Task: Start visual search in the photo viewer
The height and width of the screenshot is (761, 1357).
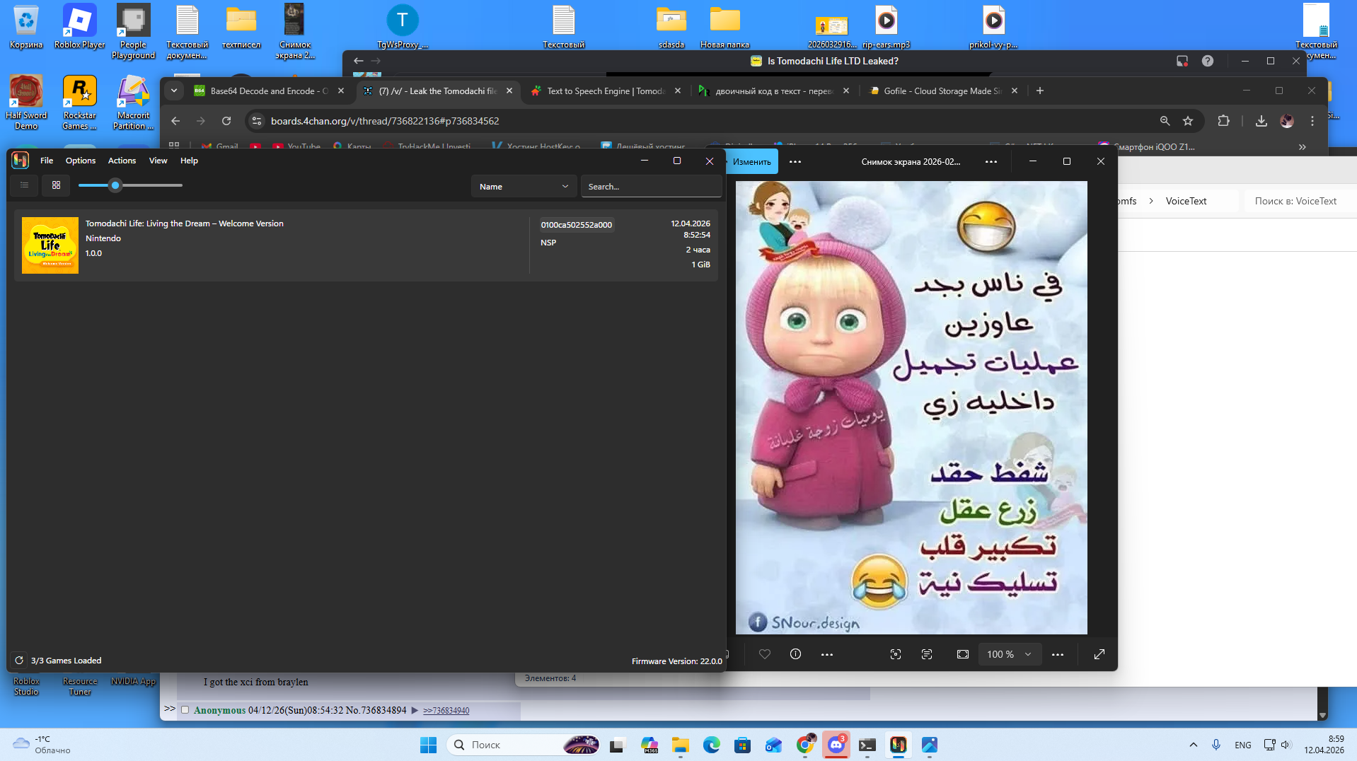Action: pyautogui.click(x=896, y=654)
